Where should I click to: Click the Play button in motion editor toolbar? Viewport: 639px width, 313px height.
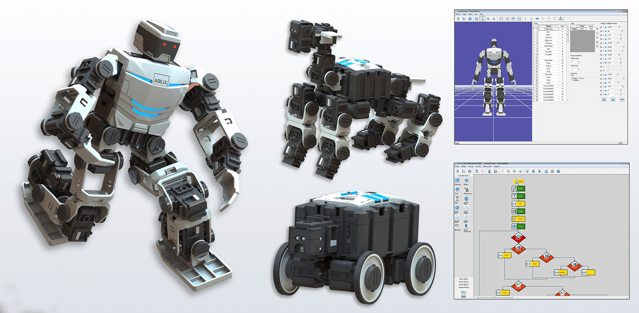click(x=507, y=19)
